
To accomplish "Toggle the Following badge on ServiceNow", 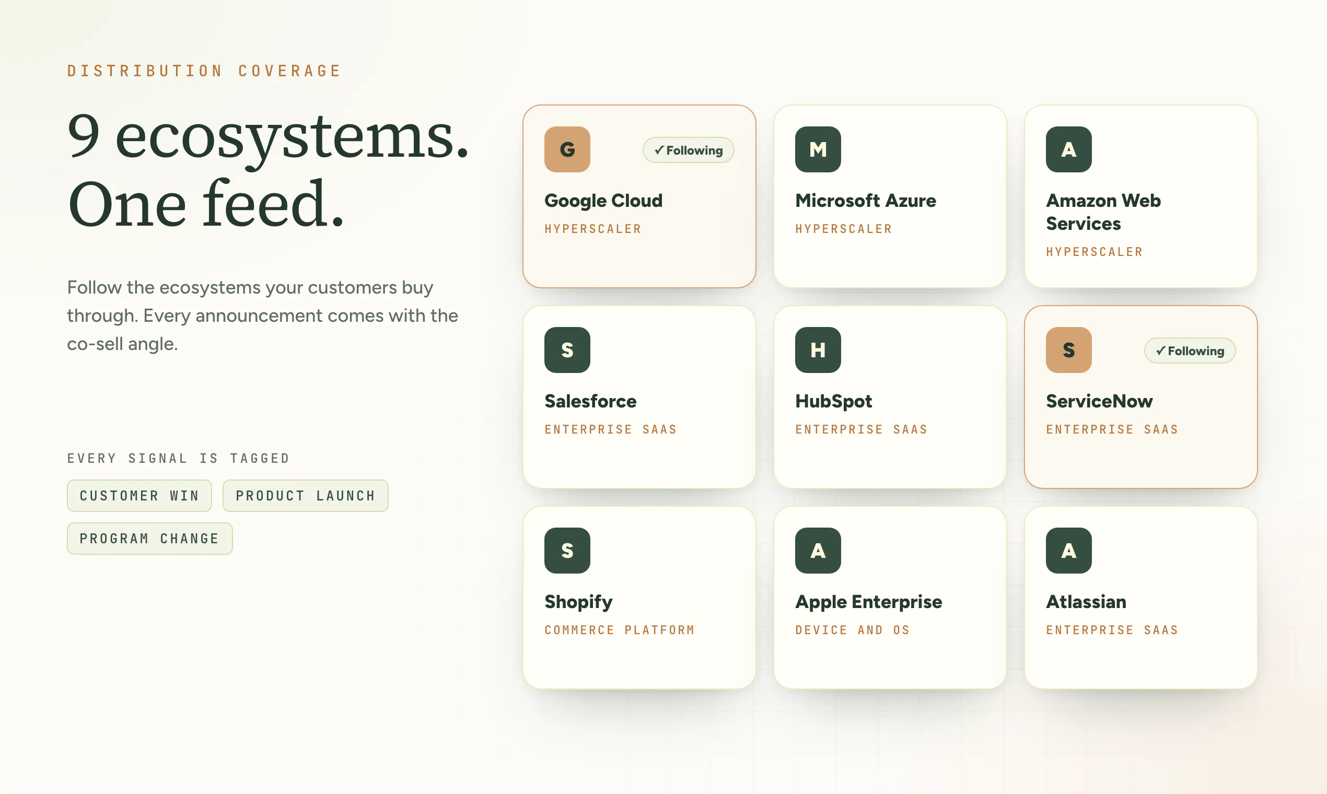I will pos(1190,351).
